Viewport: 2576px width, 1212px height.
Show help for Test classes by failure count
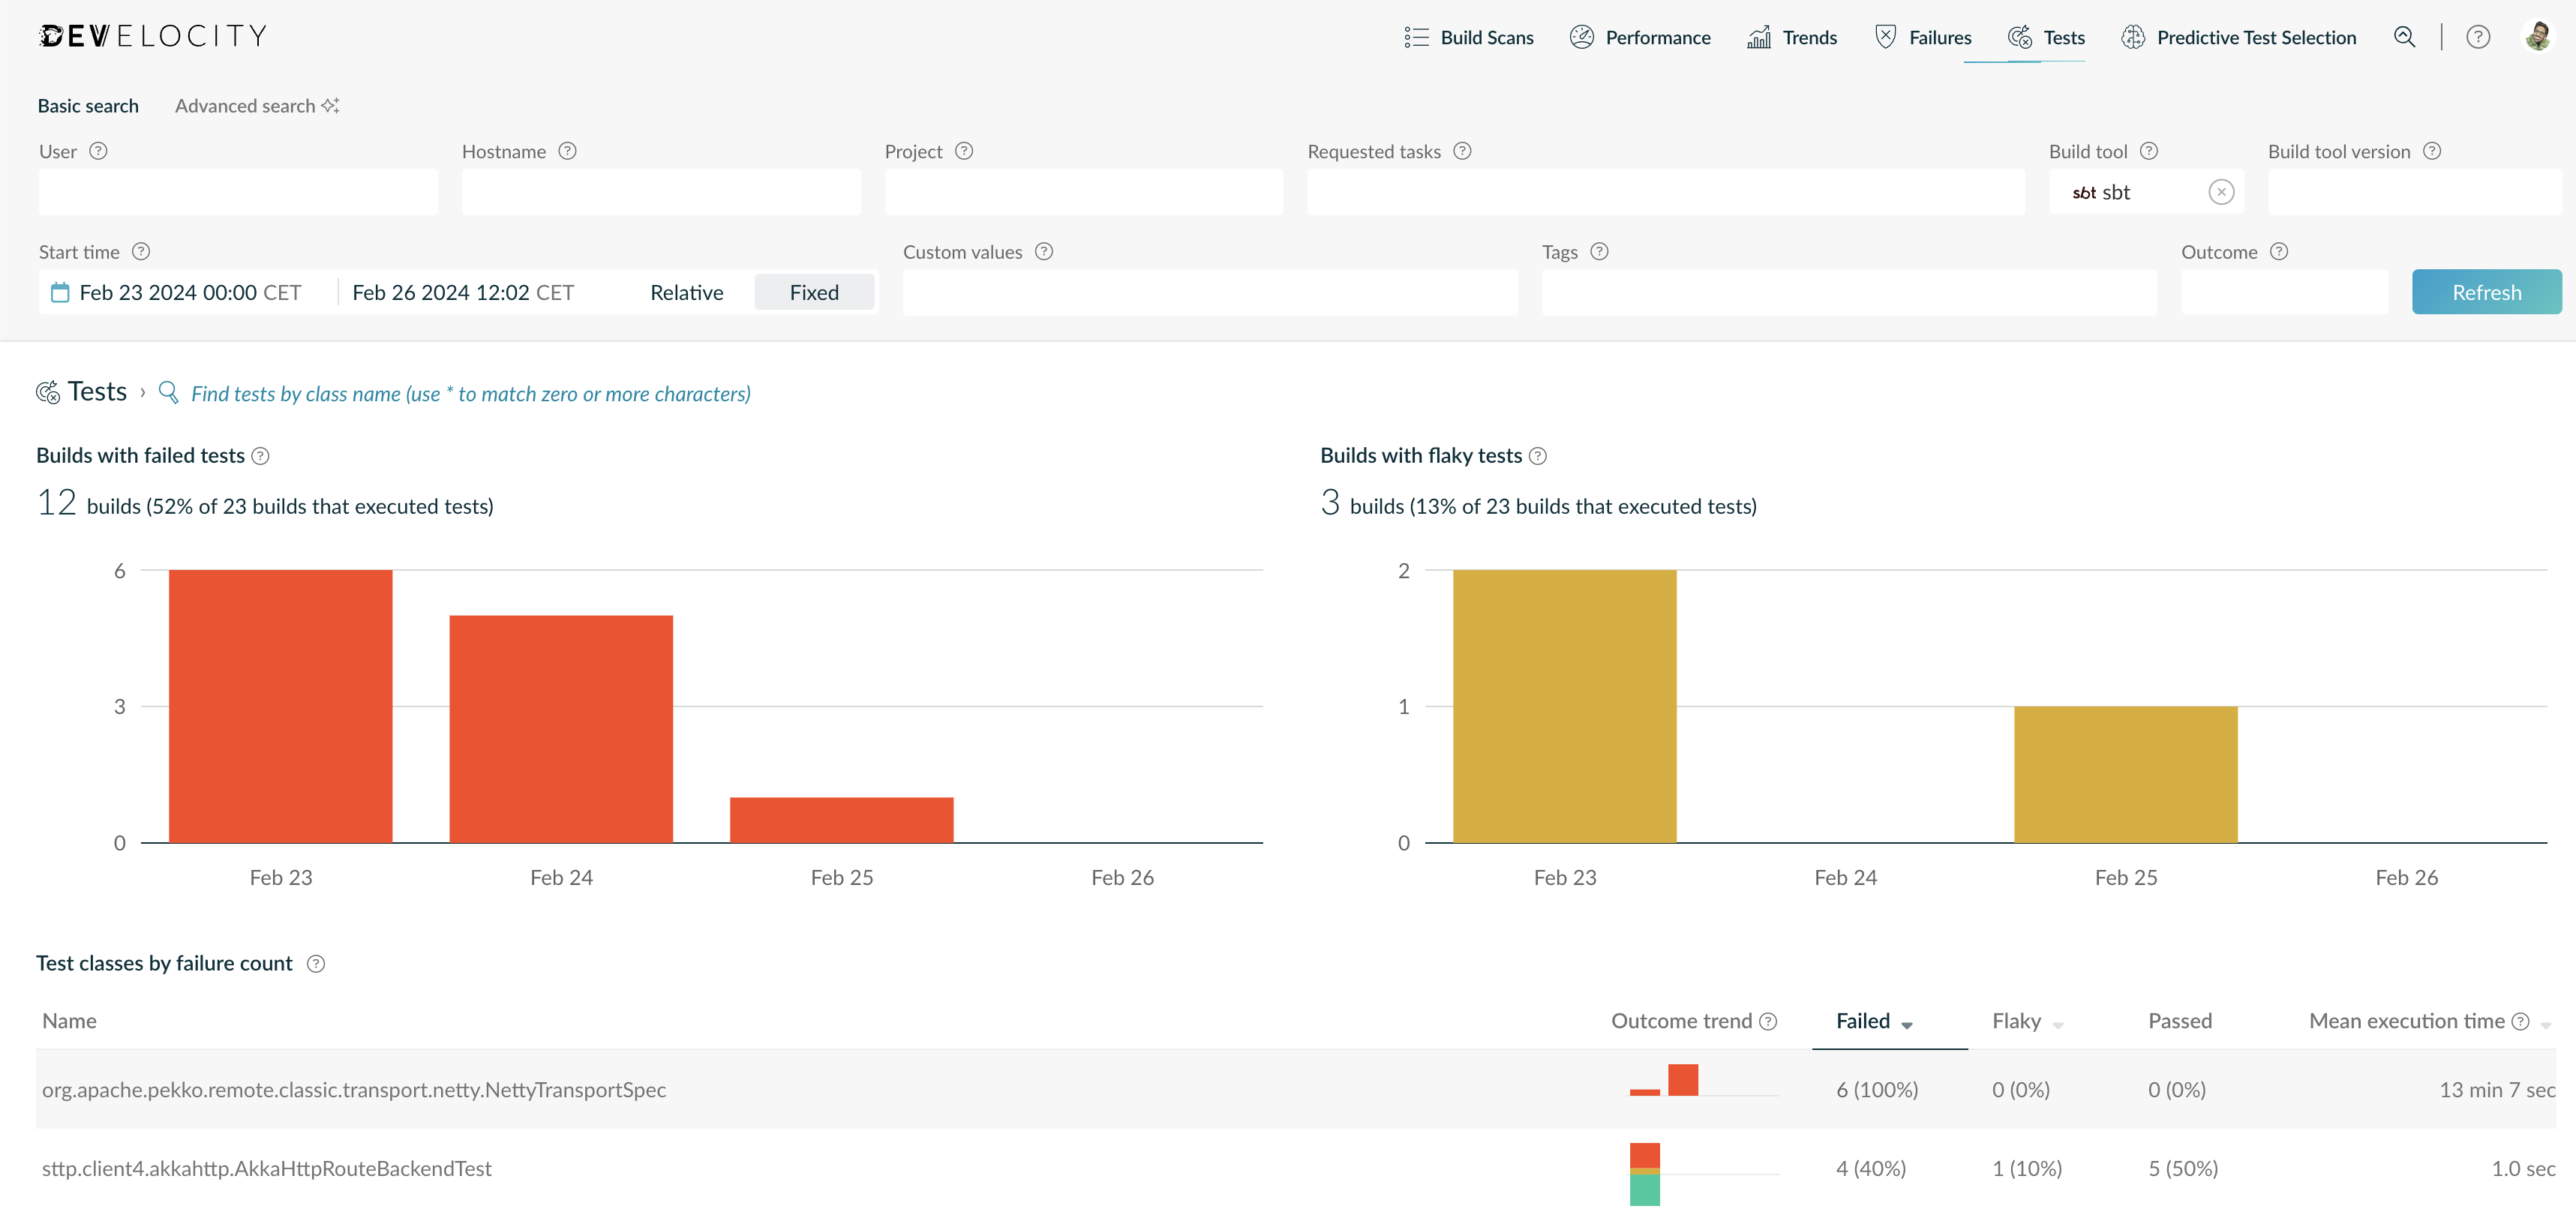click(x=316, y=964)
